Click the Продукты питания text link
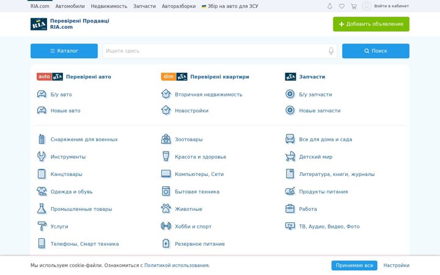The width and height of the screenshot is (440, 275). (323, 192)
